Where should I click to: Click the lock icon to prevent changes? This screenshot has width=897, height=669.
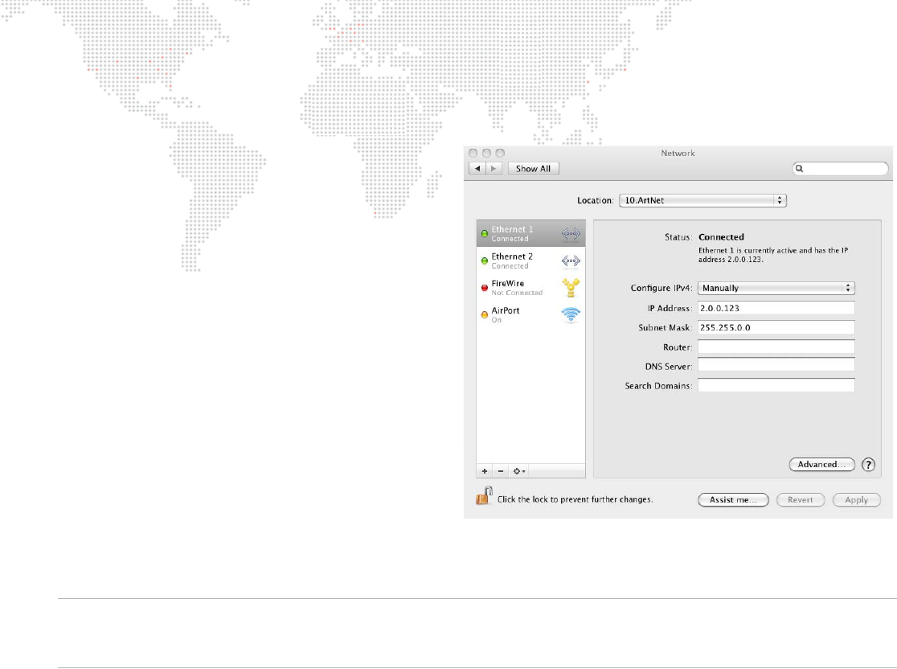pyautogui.click(x=483, y=497)
